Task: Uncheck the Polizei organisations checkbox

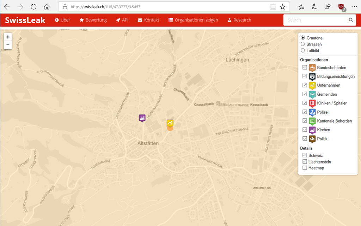Action: pyautogui.click(x=305, y=112)
